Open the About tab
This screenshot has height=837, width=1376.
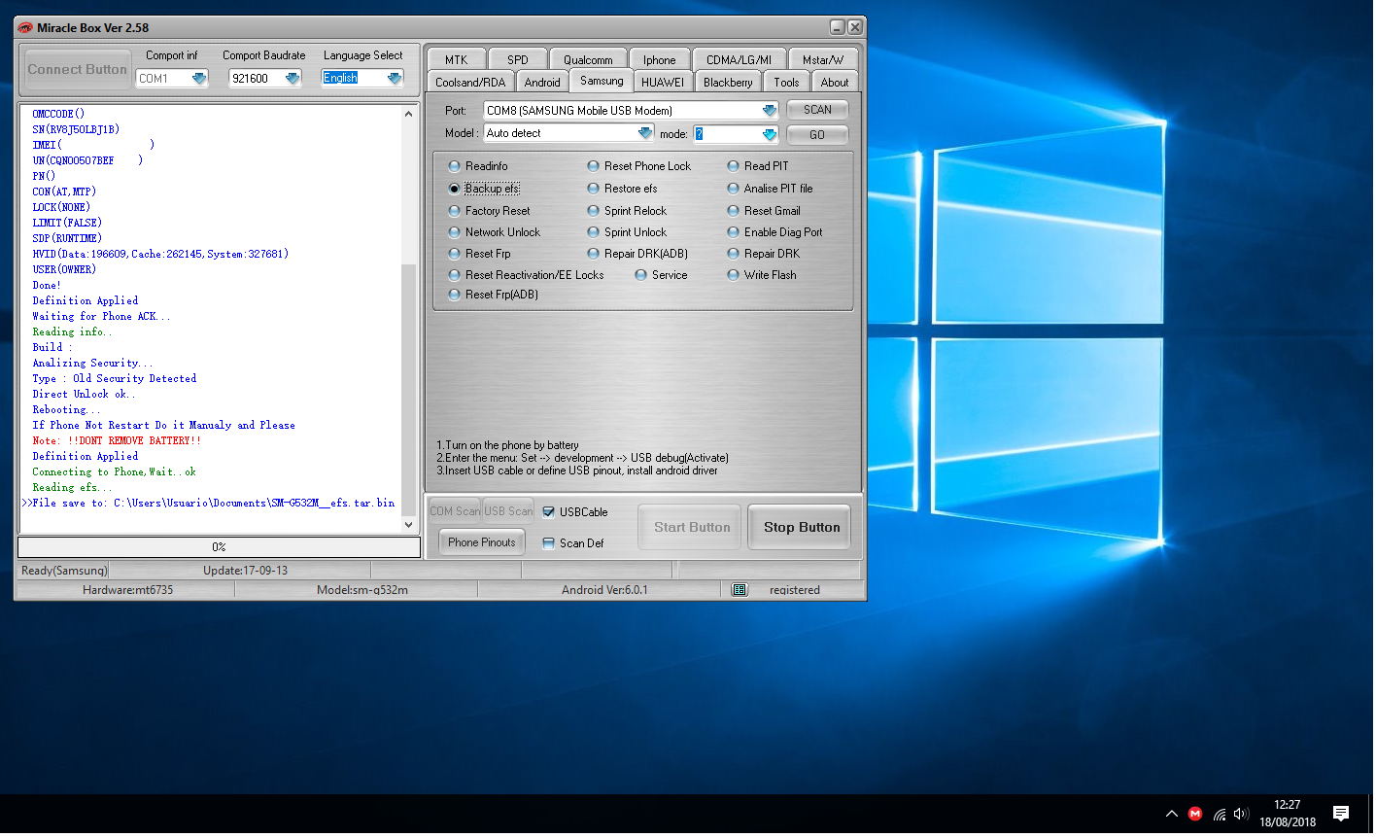click(835, 83)
